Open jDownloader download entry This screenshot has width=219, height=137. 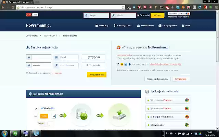point(168,125)
